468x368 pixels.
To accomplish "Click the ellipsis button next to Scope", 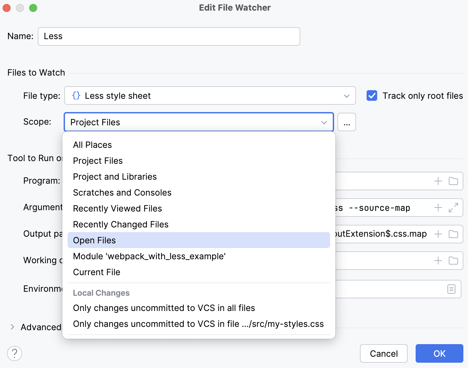I will click(x=346, y=122).
